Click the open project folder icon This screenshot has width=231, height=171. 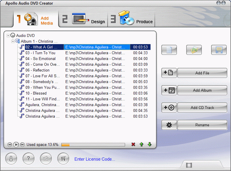194,50
